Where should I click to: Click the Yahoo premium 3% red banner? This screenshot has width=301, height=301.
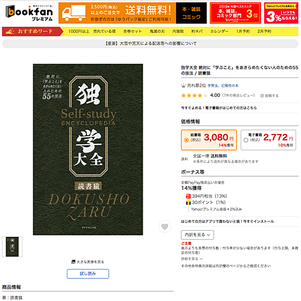[281, 13]
